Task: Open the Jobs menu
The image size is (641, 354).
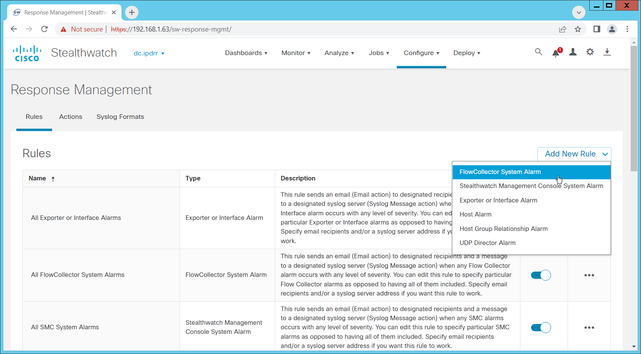Action: pyautogui.click(x=379, y=53)
